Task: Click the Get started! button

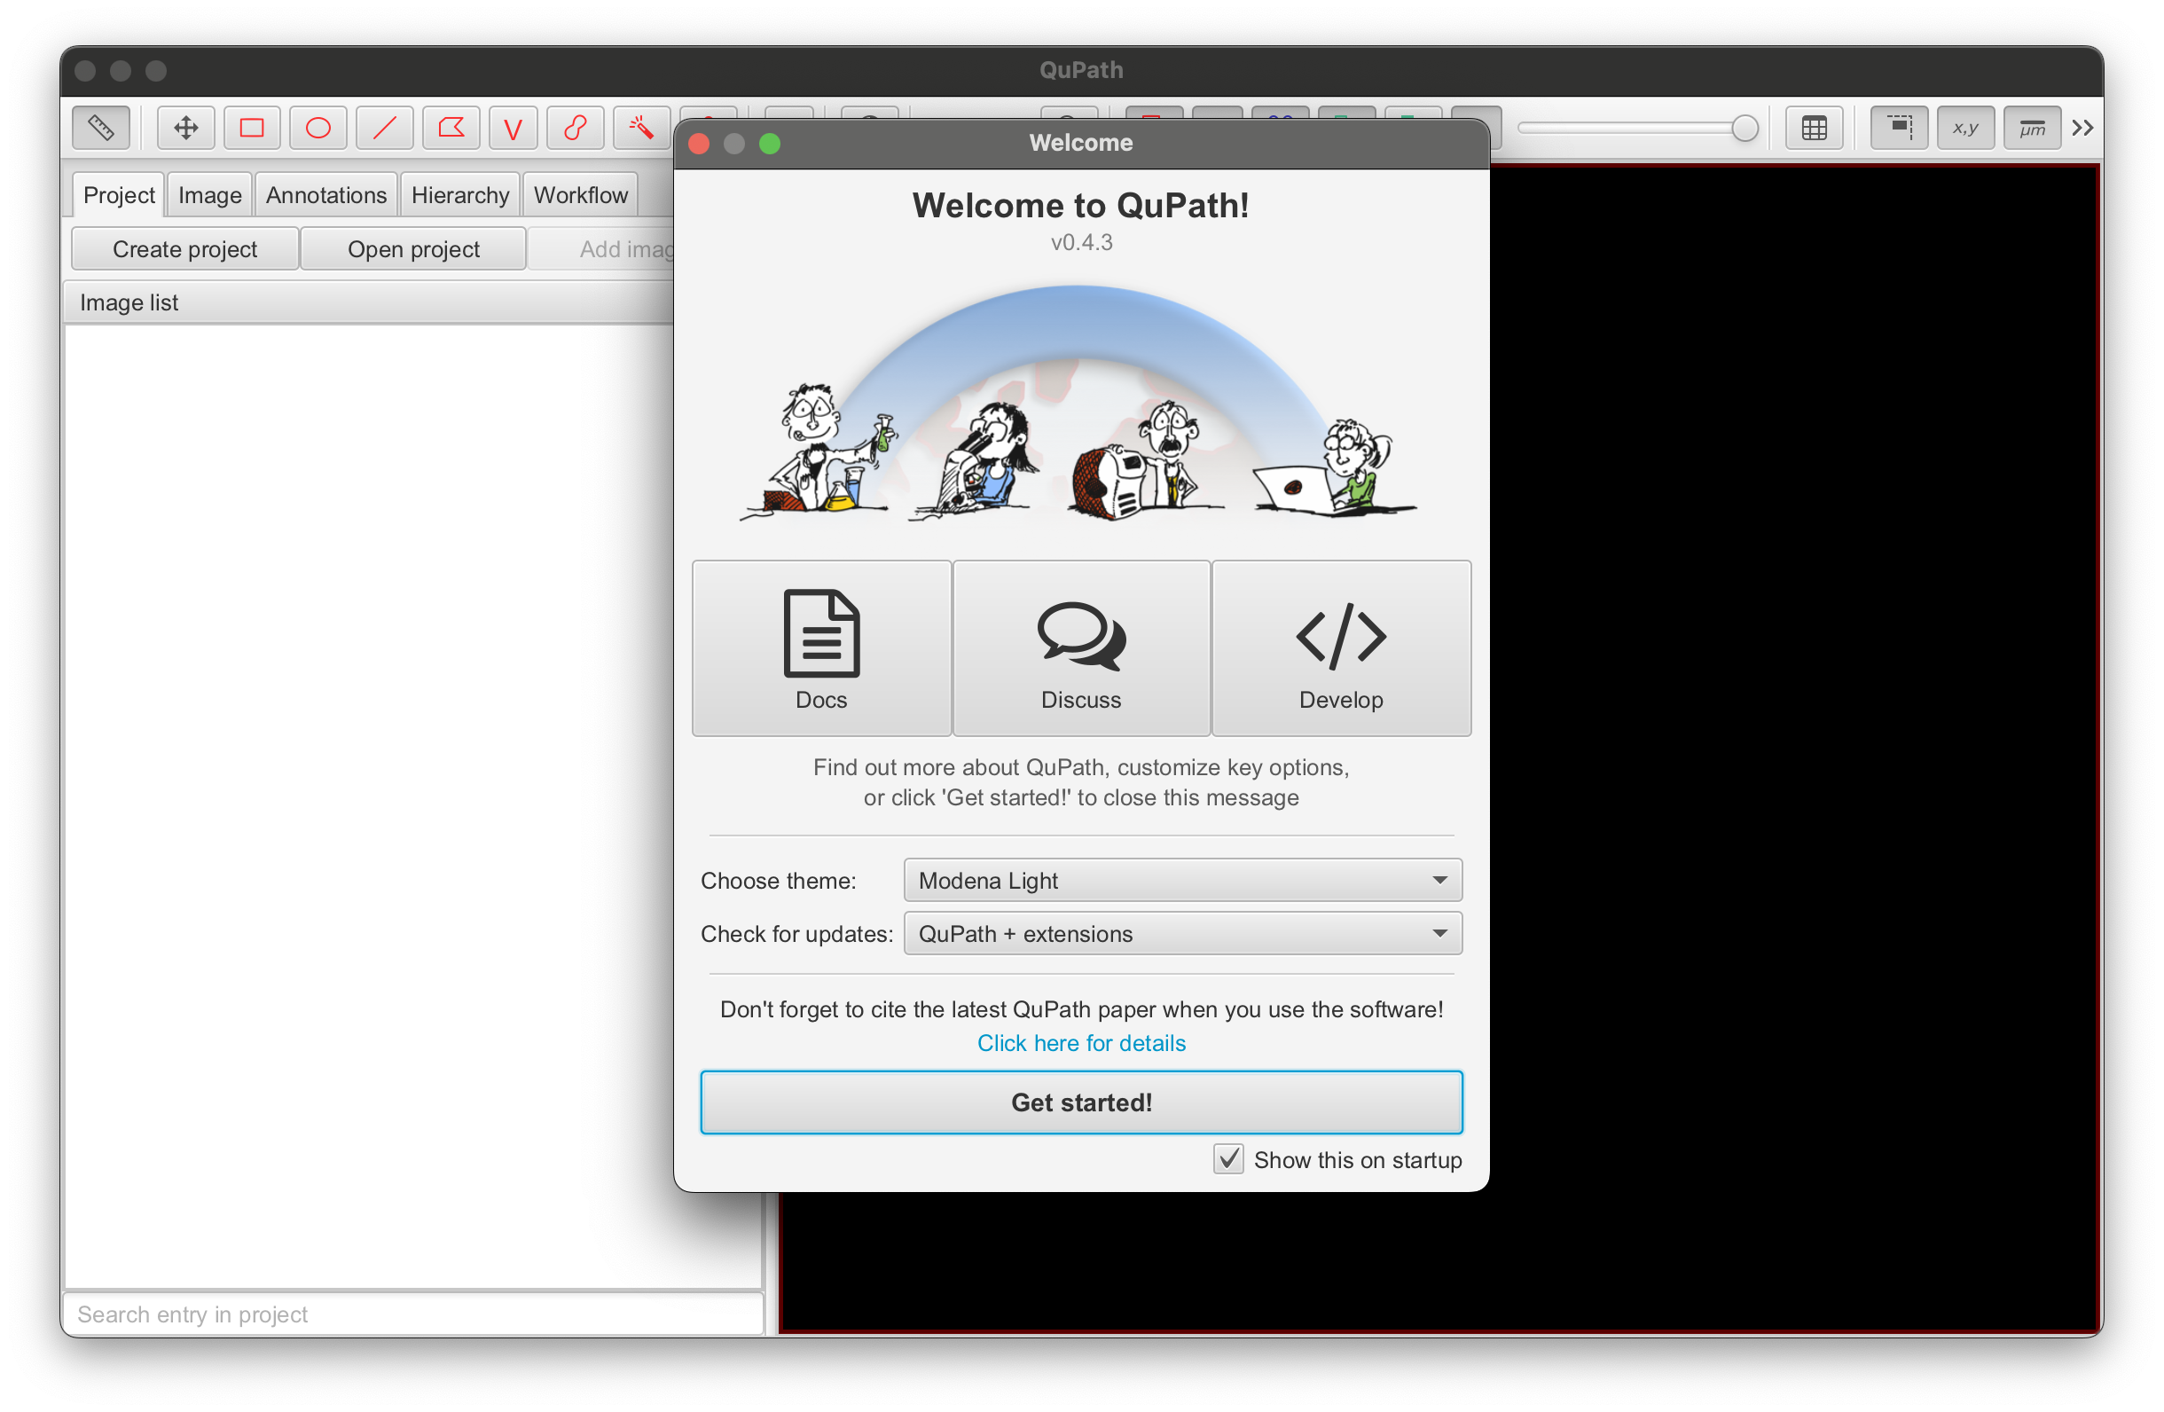Action: tap(1081, 1102)
